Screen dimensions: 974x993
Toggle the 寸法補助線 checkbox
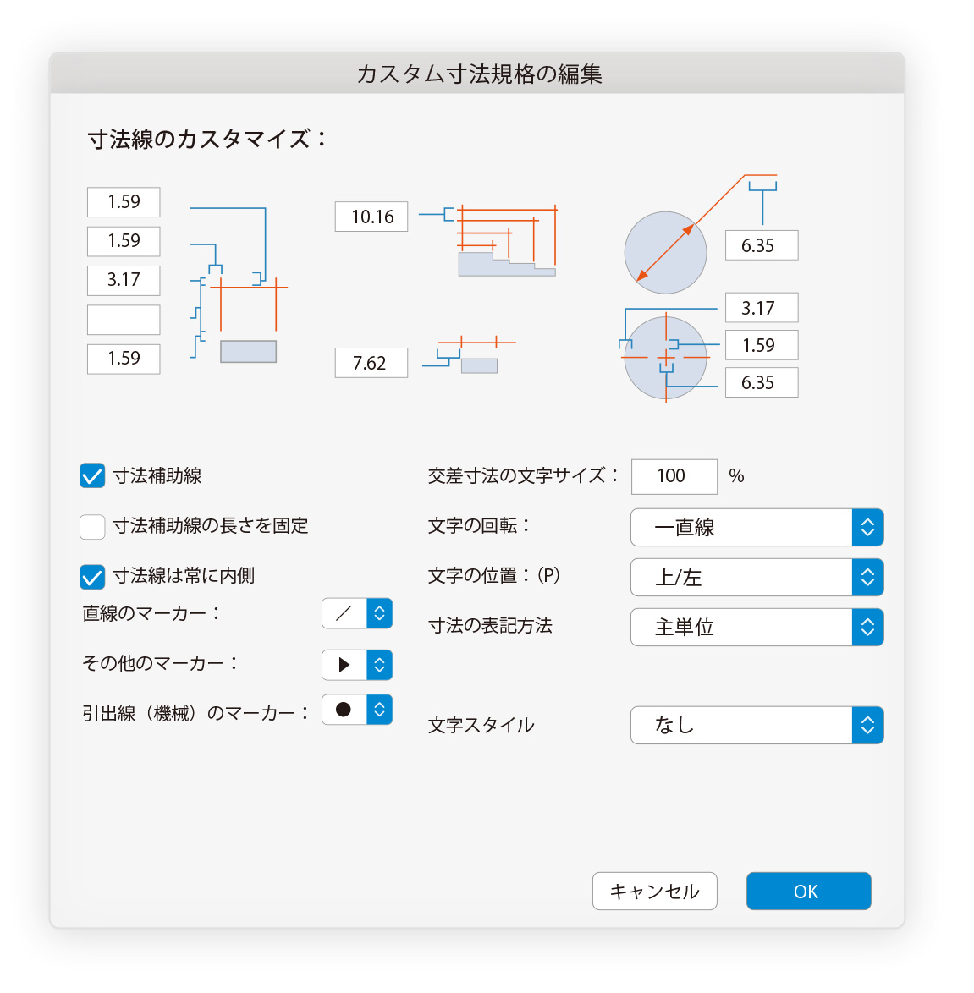(x=92, y=475)
